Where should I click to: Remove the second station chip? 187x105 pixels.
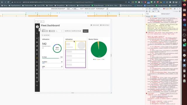pos(54,31)
